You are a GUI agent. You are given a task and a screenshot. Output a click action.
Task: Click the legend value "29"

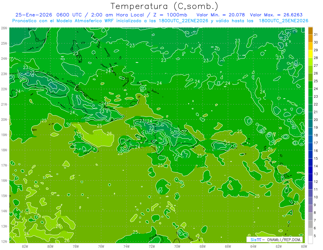click(x=316, y=50)
